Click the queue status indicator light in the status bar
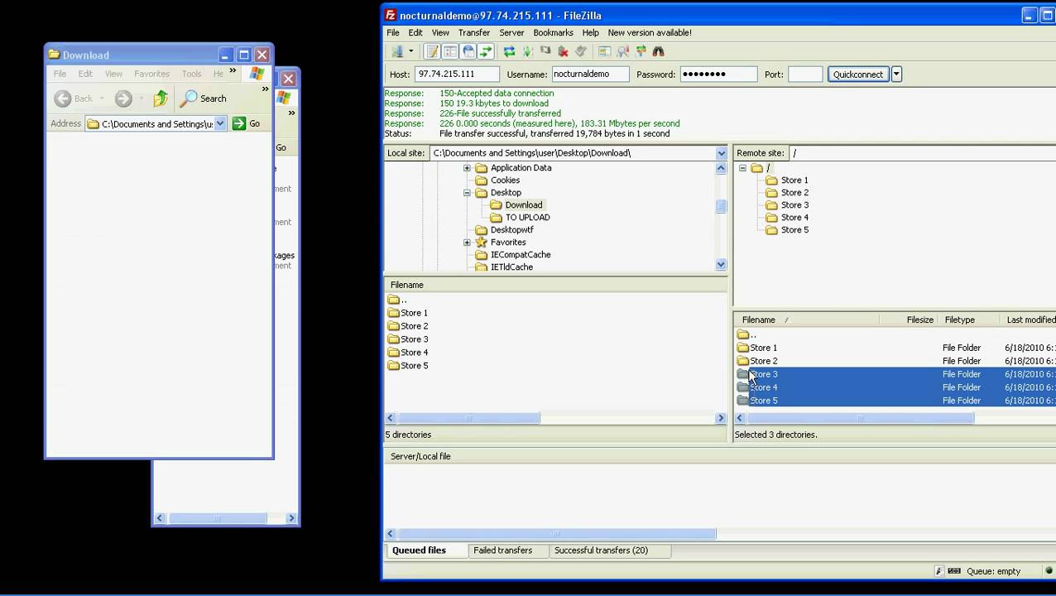This screenshot has height=596, width=1056. pos(1049,571)
